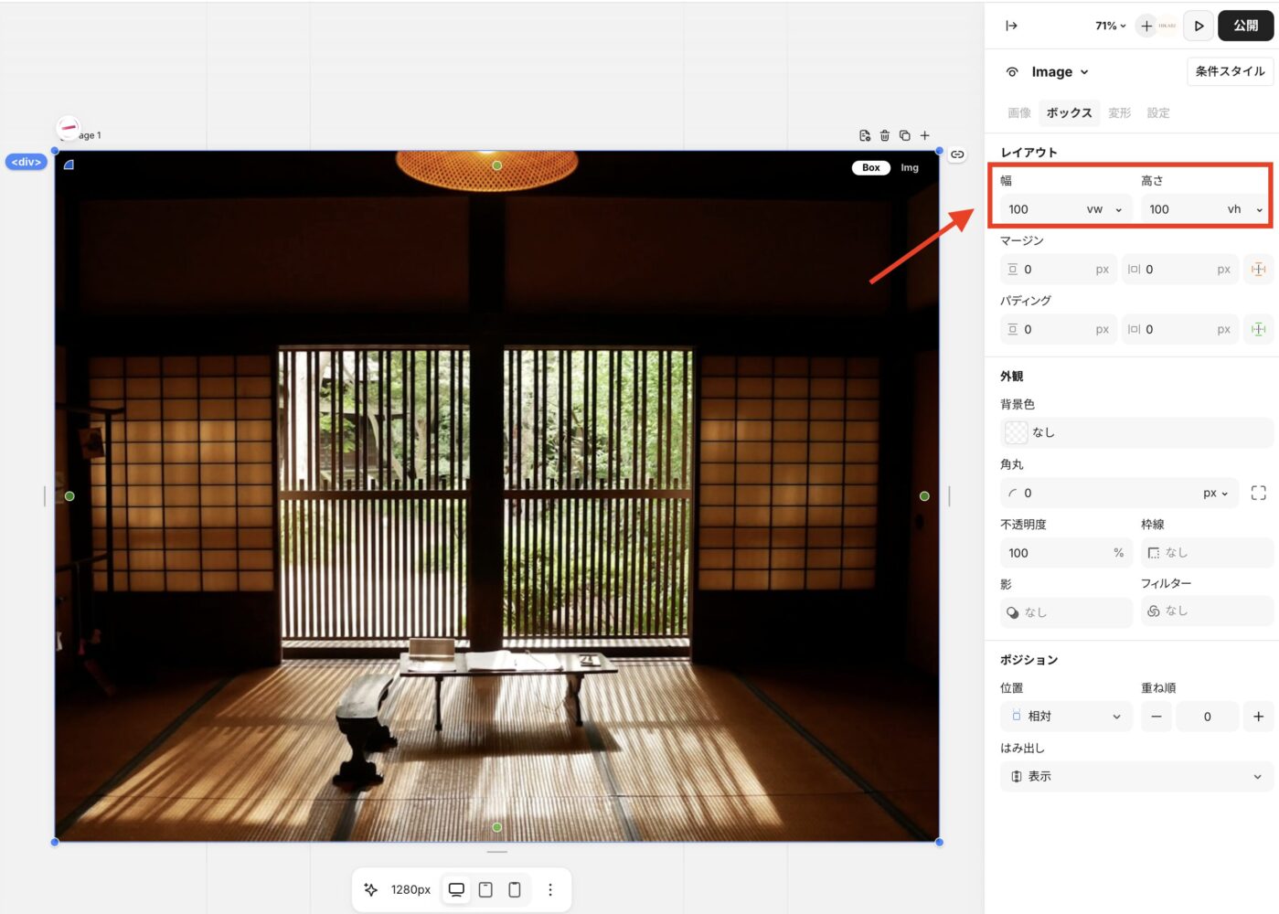
Task: Switch to the 変形 tab
Action: (x=1119, y=112)
